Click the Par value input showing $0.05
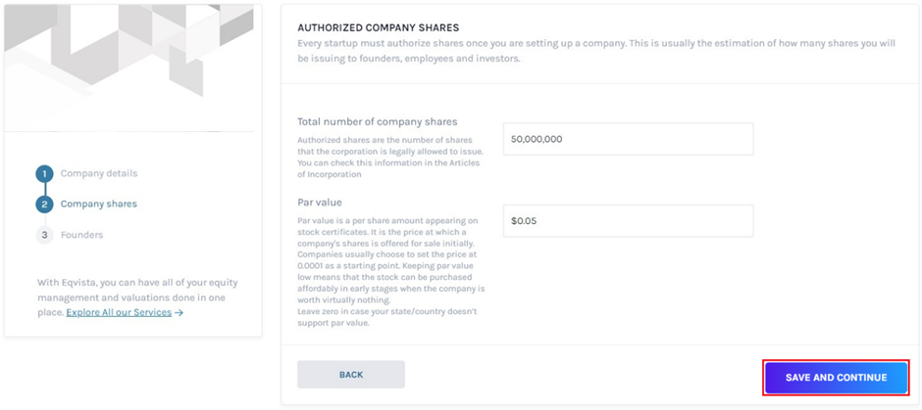This screenshot has height=410, width=922. point(628,221)
